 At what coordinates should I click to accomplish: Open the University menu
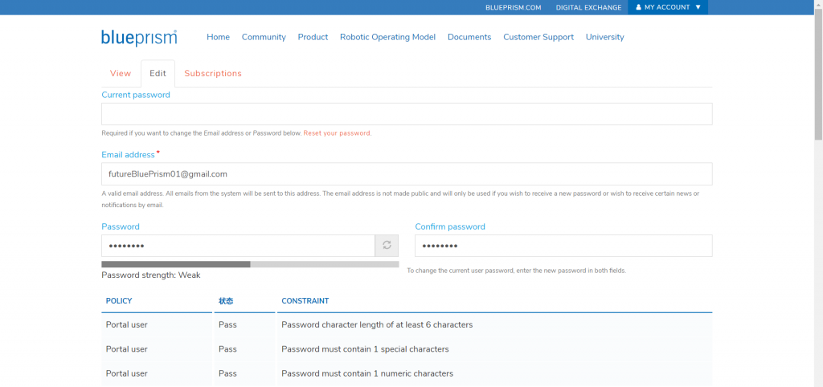point(604,37)
